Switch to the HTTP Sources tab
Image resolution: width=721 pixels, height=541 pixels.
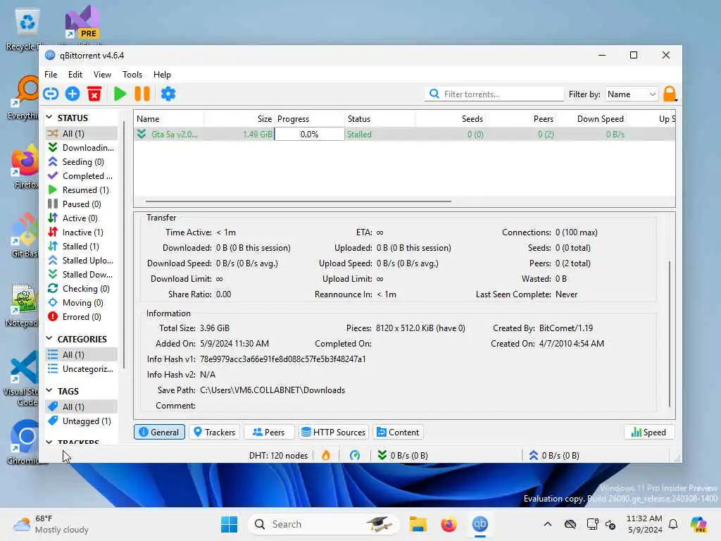pyautogui.click(x=333, y=432)
